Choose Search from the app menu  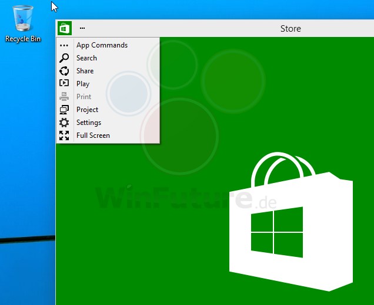[108, 58]
